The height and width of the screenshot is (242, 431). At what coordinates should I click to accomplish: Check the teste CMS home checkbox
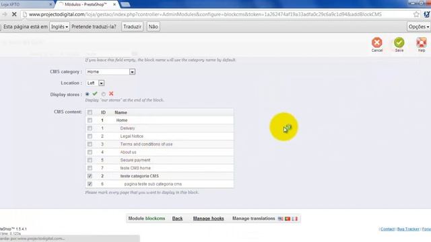pos(90,168)
